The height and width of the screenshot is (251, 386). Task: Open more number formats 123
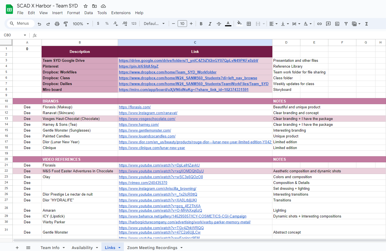tap(134, 24)
